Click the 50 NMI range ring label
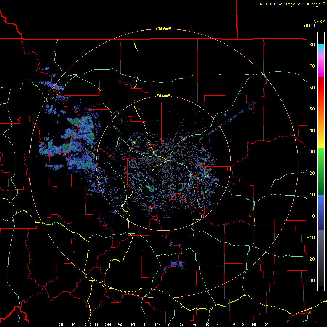Screen dimensions: 327x327 click(163, 96)
